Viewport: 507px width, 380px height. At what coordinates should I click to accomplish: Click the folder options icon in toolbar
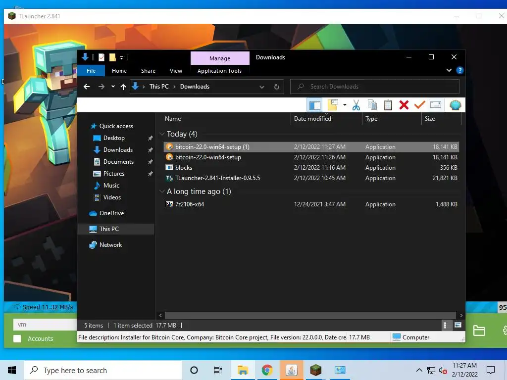(x=333, y=105)
